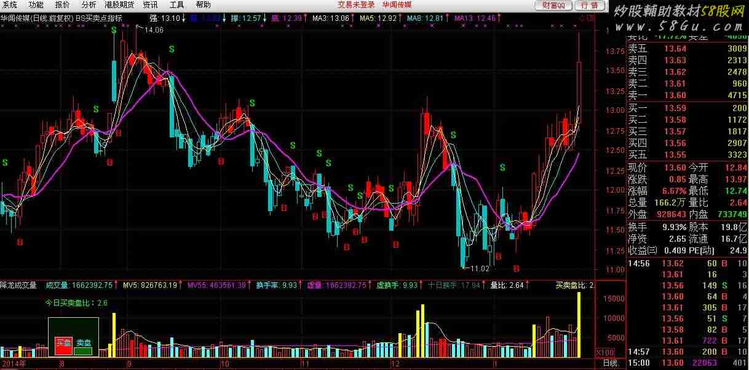Select the 撑: 12.57 indicator value
This screenshot has height=370, width=749.
coord(247,18)
